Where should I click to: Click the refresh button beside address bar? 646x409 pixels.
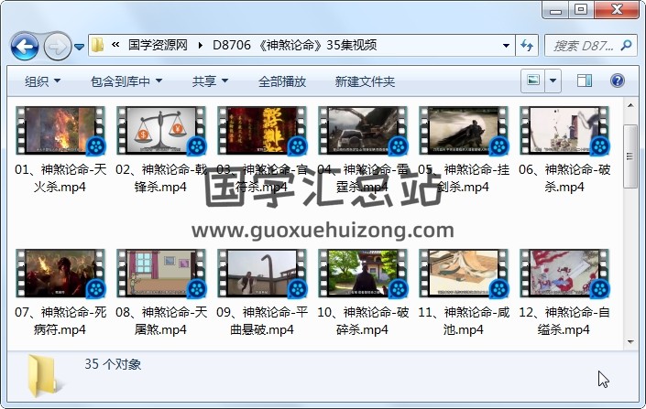click(528, 45)
